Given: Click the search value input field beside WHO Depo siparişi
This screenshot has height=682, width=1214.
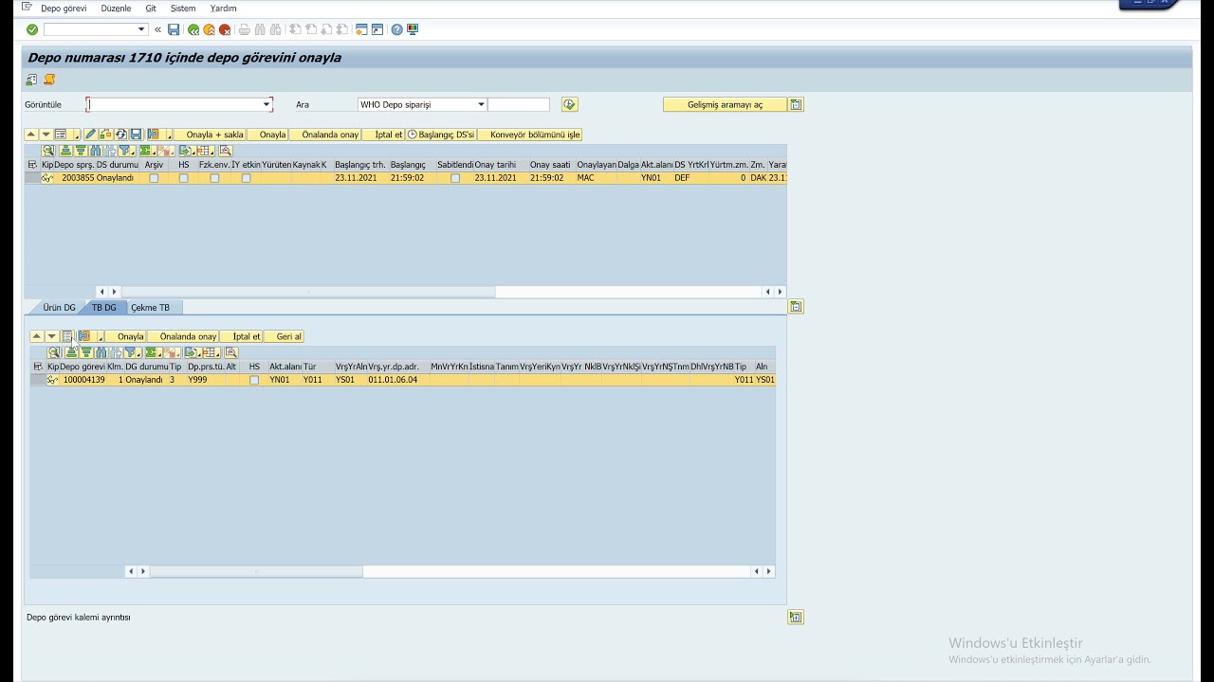Looking at the screenshot, I should [519, 104].
